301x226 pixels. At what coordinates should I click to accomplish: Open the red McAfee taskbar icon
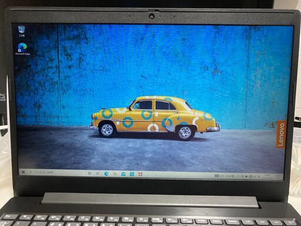(141, 174)
